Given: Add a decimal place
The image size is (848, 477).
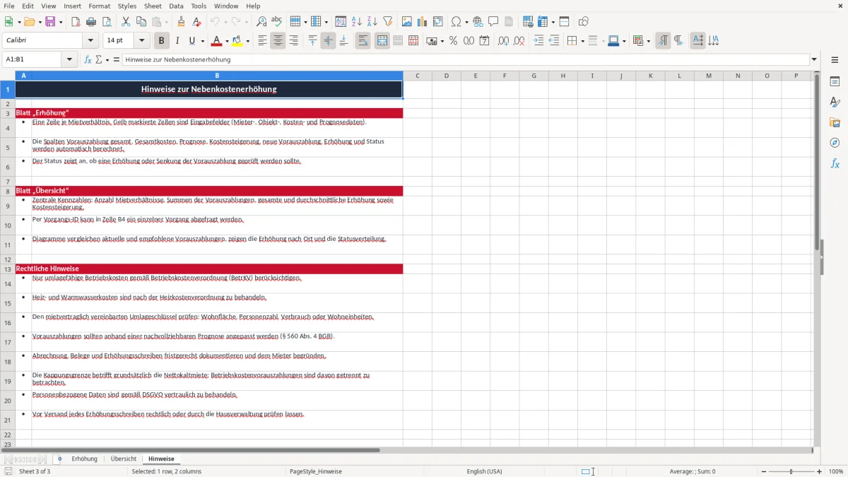Looking at the screenshot, I should click(503, 41).
